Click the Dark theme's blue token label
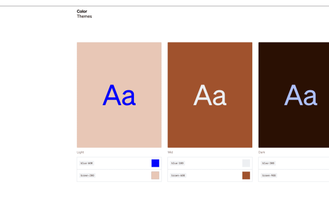This screenshot has width=329, height=207. click(268, 163)
